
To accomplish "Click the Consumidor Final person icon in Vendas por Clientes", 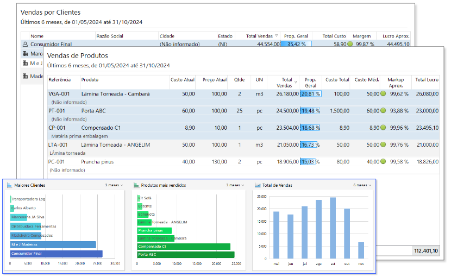I will coord(26,44).
